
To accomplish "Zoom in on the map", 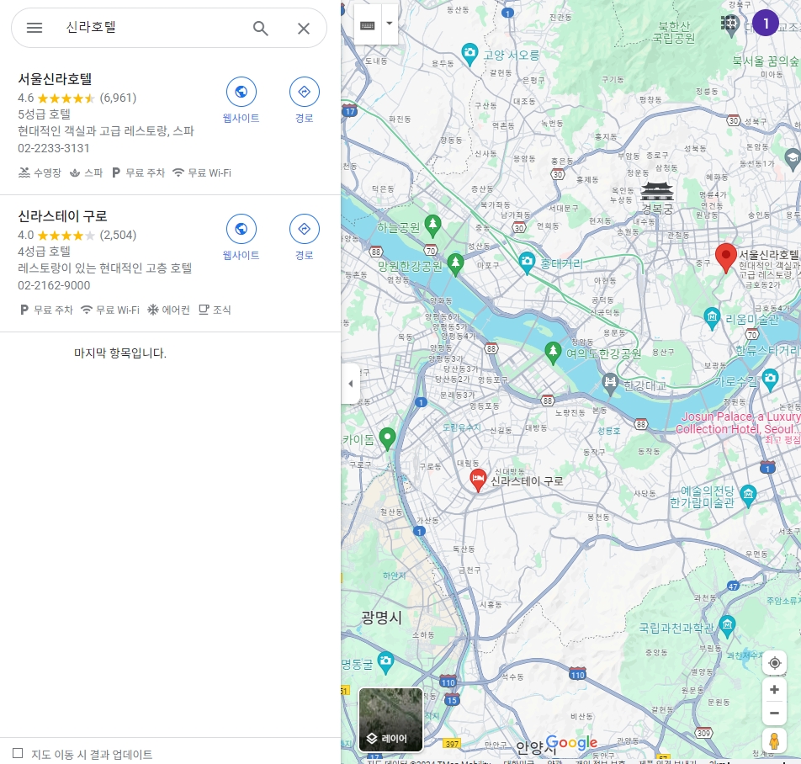I will click(x=774, y=689).
